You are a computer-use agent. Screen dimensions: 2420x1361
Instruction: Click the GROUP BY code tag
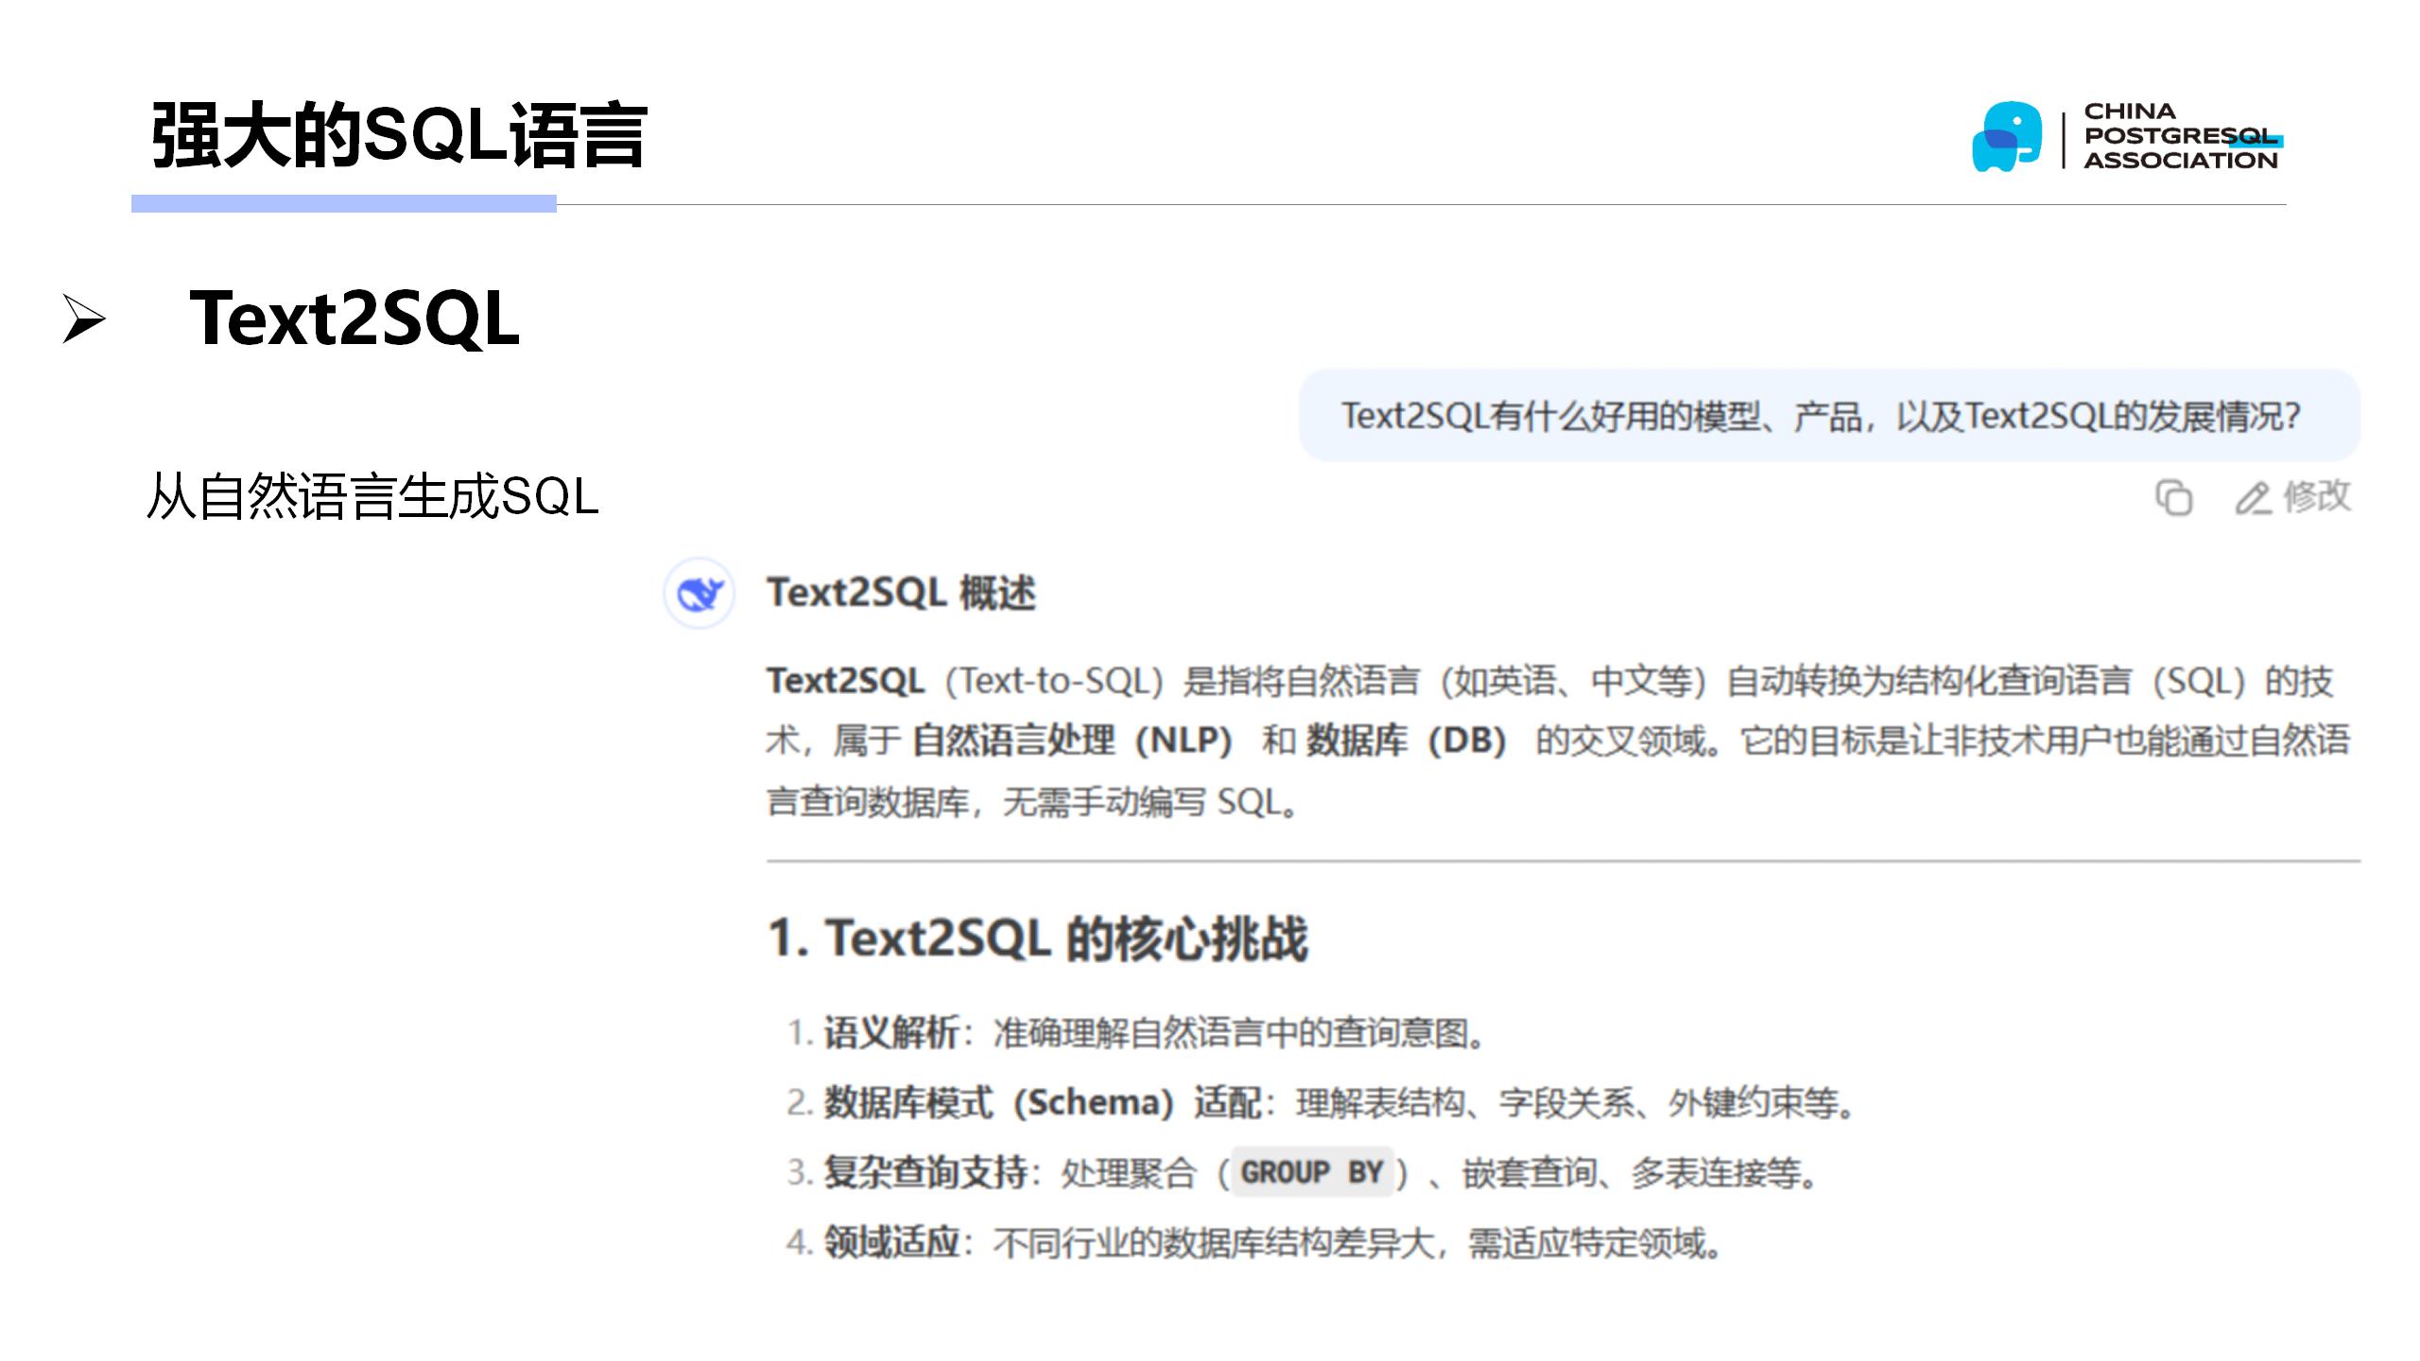click(1312, 1173)
